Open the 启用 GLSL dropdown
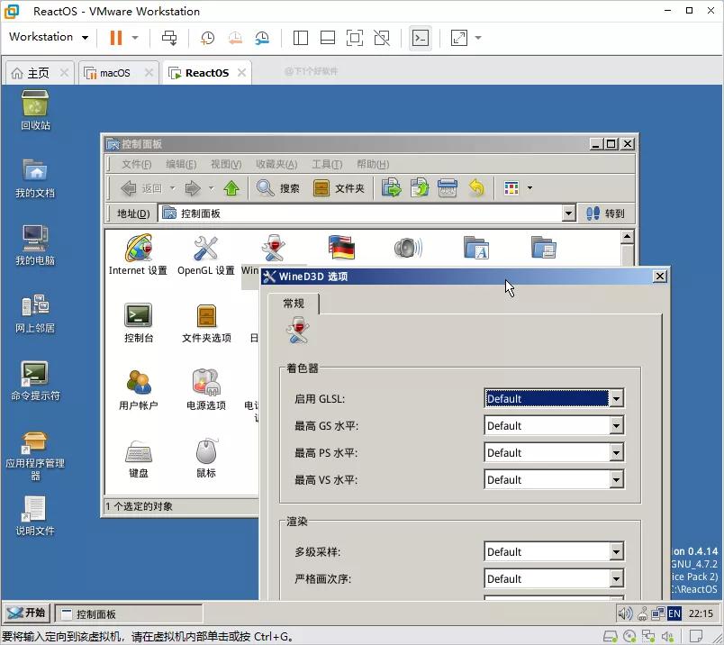This screenshot has height=645, width=724. tap(618, 398)
